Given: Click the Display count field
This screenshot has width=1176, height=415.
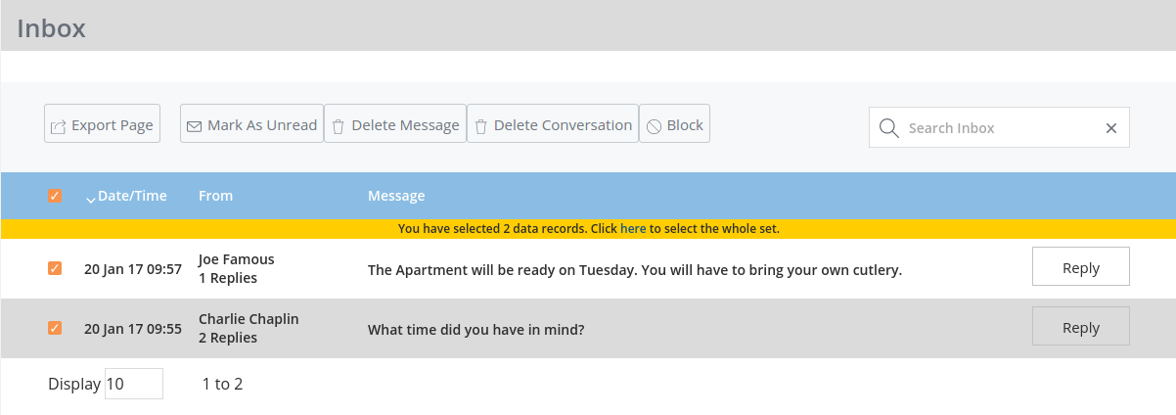Looking at the screenshot, I should click(133, 384).
